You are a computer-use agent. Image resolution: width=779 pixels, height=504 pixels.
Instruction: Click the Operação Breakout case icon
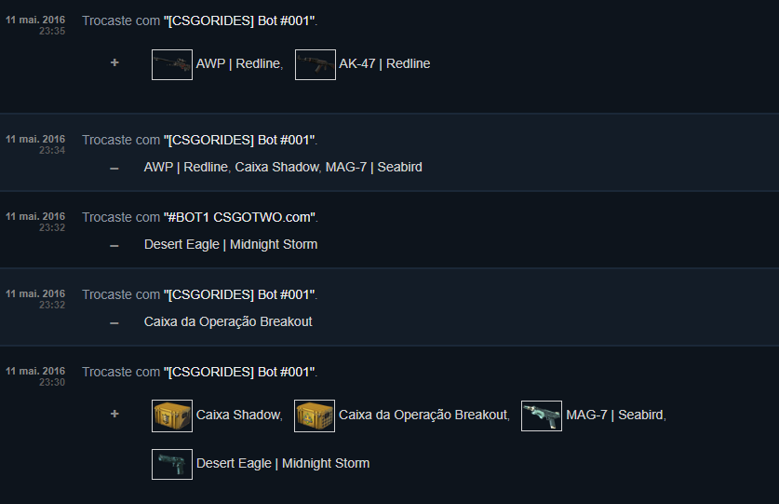(x=315, y=415)
